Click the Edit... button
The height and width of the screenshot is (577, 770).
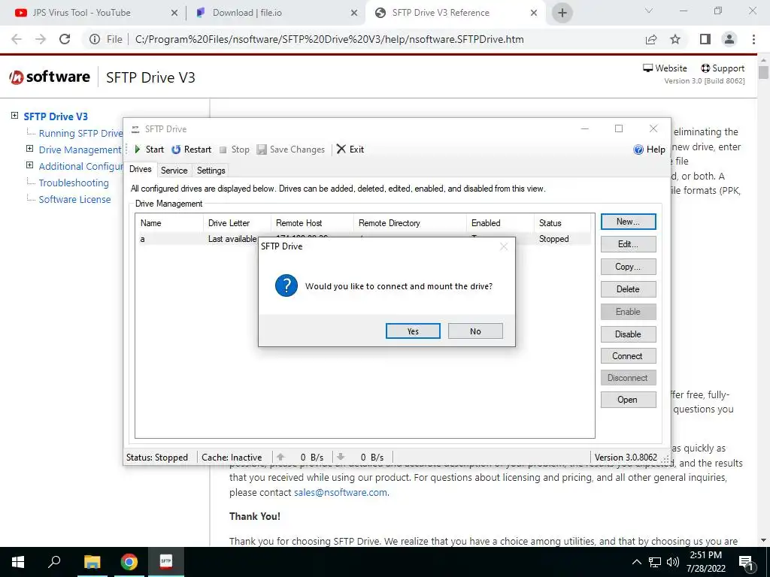pos(628,244)
